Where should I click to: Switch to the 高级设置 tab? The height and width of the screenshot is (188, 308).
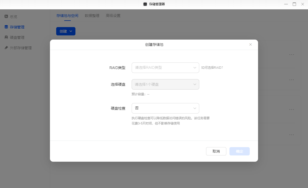(x=113, y=16)
